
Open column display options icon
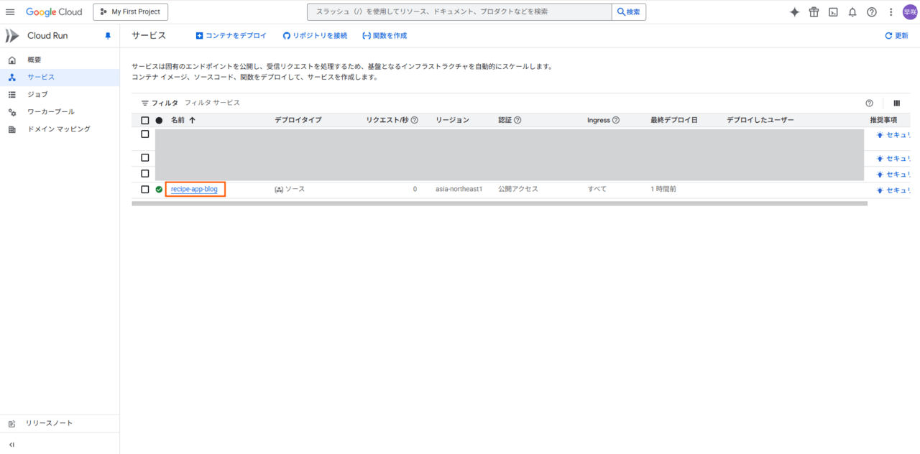coord(896,103)
